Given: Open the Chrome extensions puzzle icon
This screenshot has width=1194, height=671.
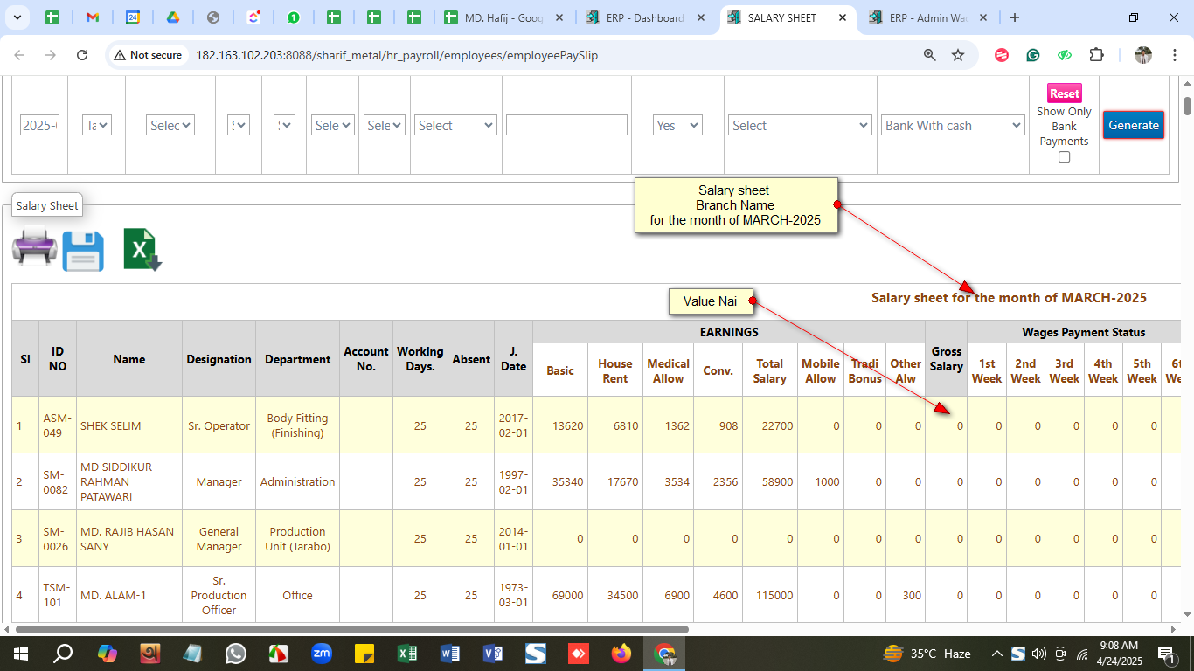Looking at the screenshot, I should (1096, 55).
